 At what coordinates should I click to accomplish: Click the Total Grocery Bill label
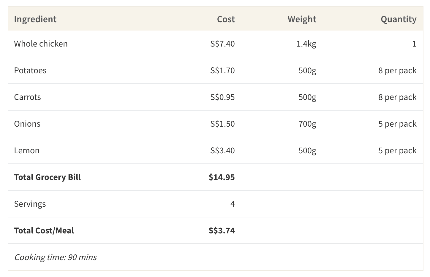(x=48, y=177)
